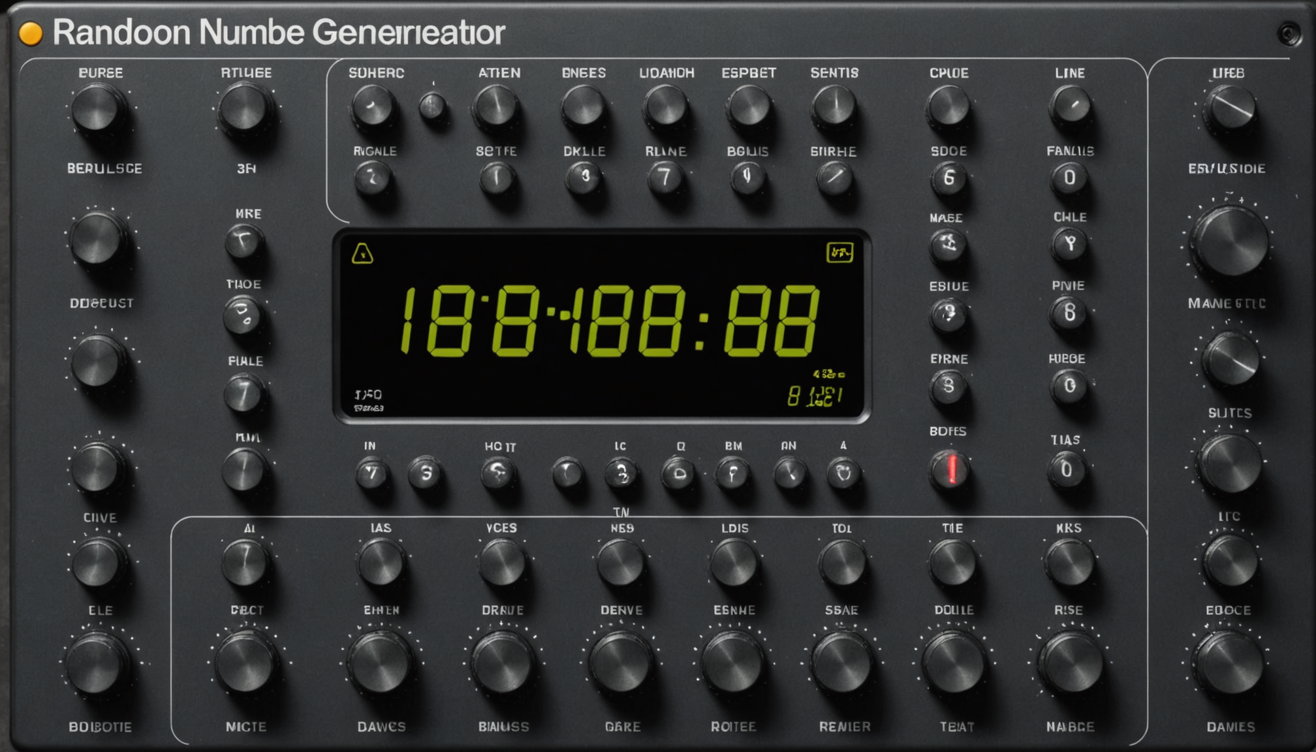
Task: Click the RIGNLE small button
Action: tap(373, 178)
